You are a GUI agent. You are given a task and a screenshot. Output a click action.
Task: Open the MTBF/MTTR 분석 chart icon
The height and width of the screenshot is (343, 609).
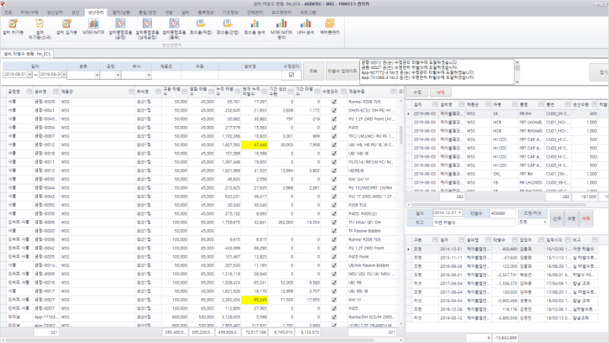tap(281, 29)
